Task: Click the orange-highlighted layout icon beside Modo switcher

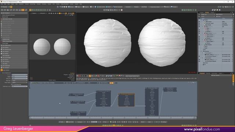Action: 11,7
